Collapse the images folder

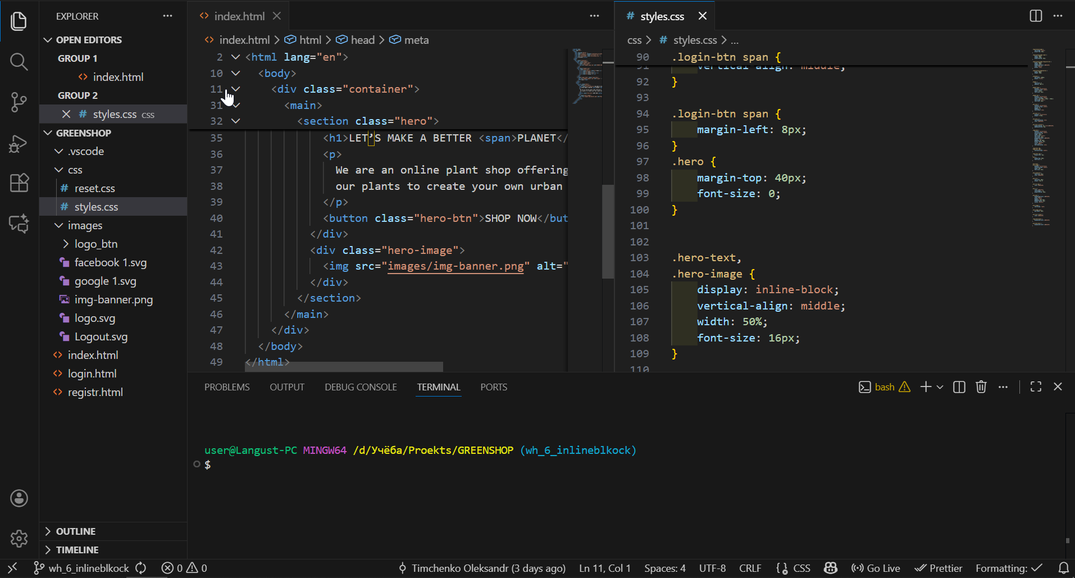(x=85, y=225)
